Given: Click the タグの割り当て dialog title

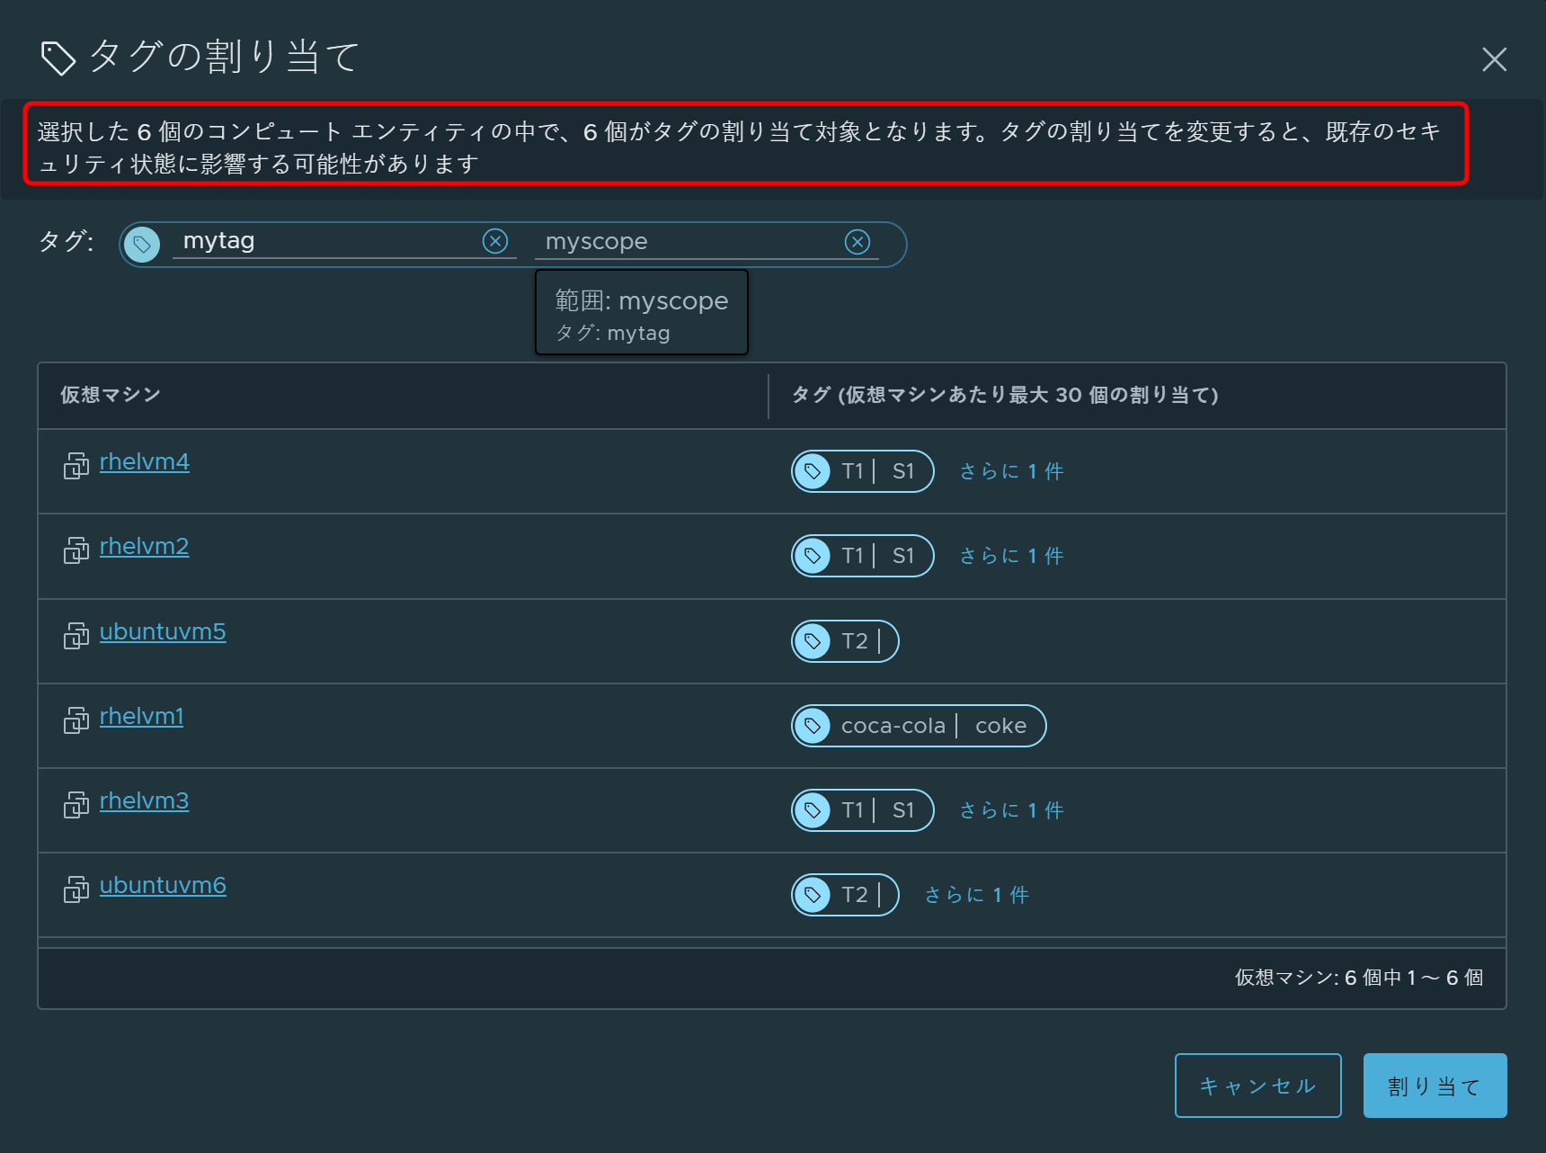Looking at the screenshot, I should (225, 57).
